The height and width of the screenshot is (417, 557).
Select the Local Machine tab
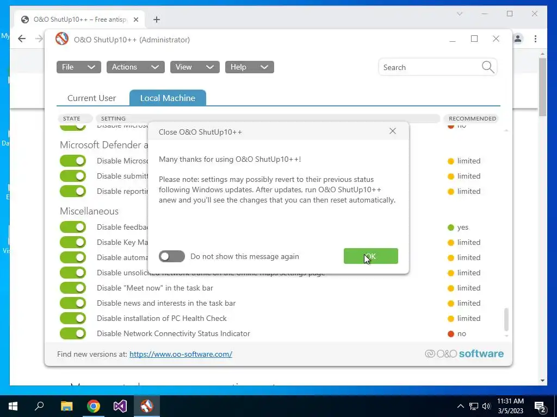(168, 98)
